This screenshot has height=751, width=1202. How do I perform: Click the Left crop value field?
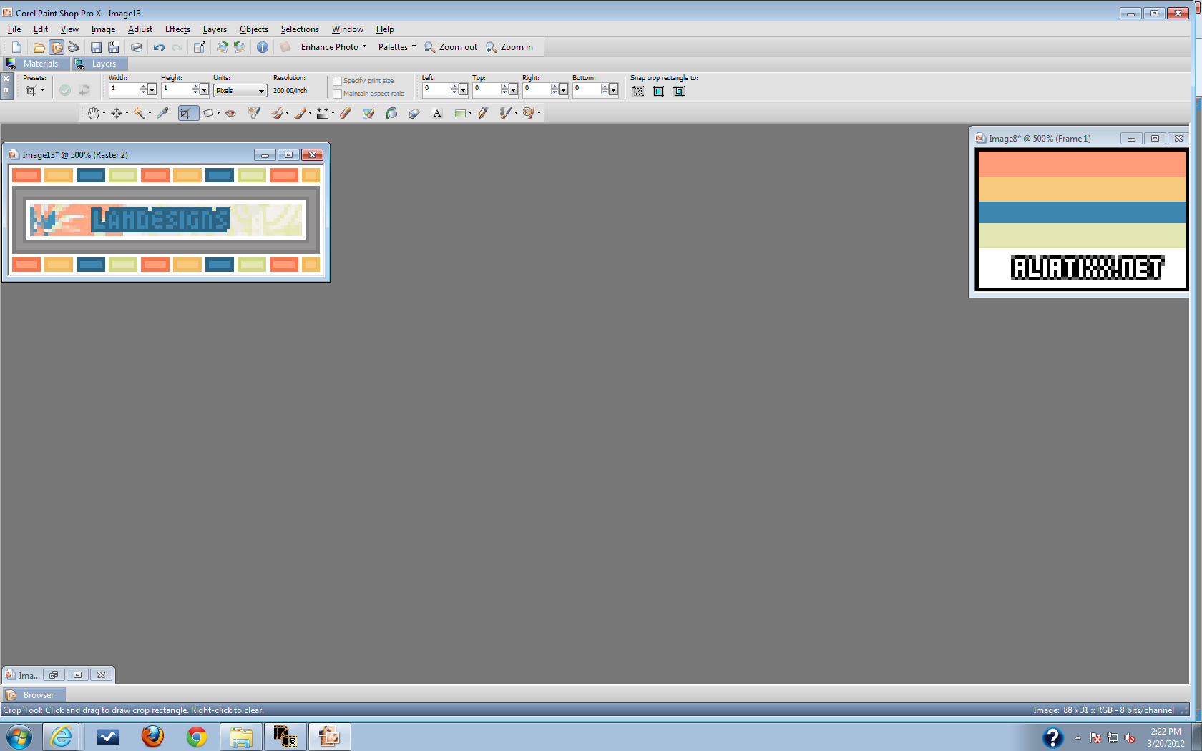[x=436, y=90]
